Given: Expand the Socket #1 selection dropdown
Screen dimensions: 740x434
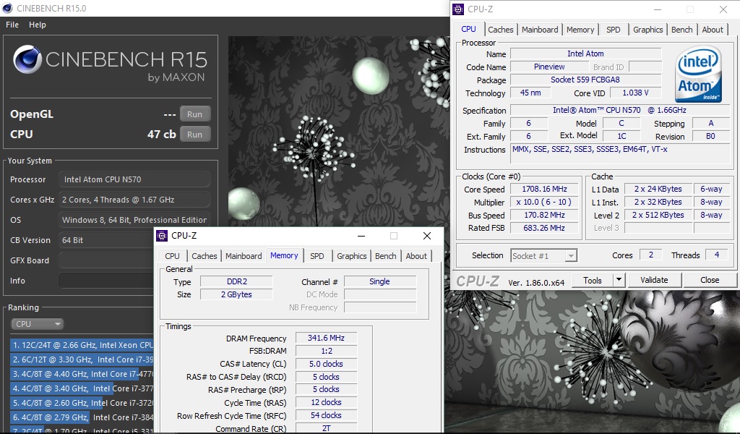Looking at the screenshot, I should (571, 256).
